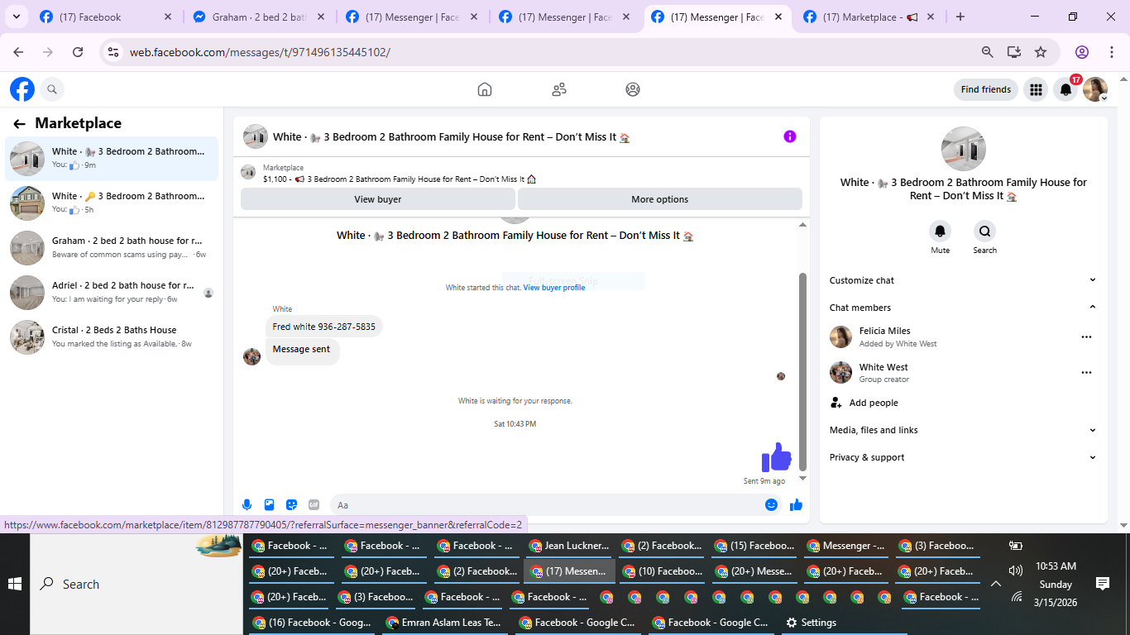Reload the page in browser
Image resolution: width=1130 pixels, height=635 pixels.
pos(78,52)
